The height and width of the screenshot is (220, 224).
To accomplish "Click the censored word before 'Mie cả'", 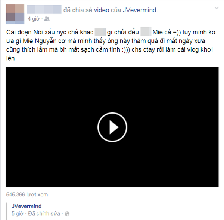I will 146,32.
